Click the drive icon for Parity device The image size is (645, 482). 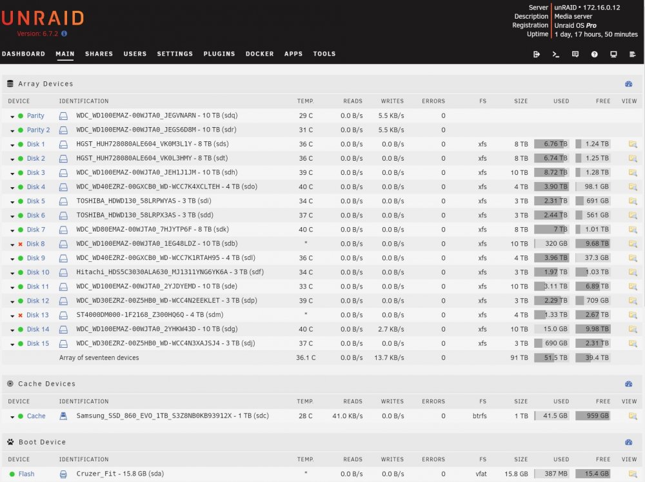click(x=63, y=116)
